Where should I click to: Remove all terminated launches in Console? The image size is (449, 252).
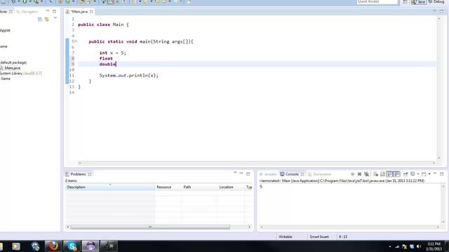(366, 174)
